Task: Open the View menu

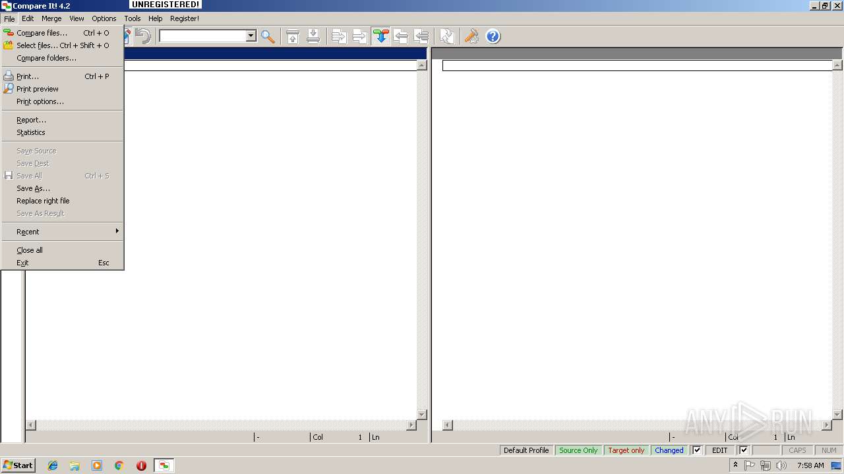Action: tap(76, 18)
